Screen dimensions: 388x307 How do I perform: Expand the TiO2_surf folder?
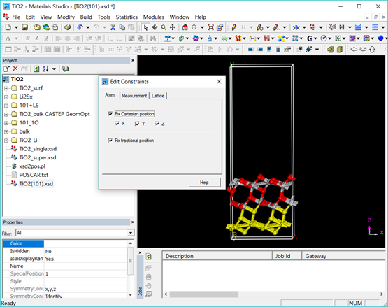pyautogui.click(x=6, y=88)
